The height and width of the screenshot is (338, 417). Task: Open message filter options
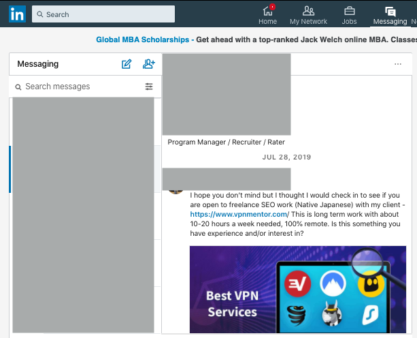149,87
